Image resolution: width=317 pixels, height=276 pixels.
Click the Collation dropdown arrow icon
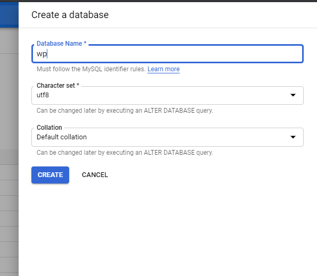pyautogui.click(x=293, y=137)
